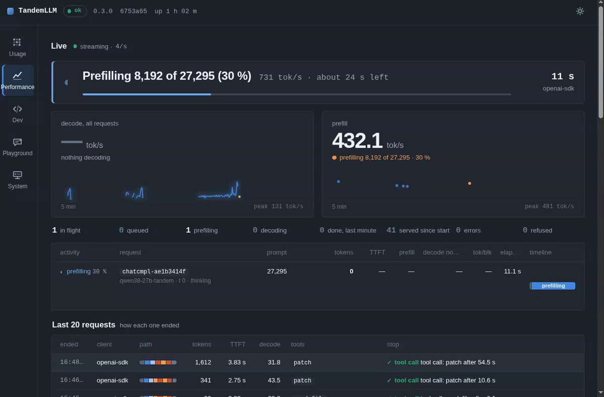Select the blue prefilling timeline bar
604x397 pixels.
click(x=553, y=286)
